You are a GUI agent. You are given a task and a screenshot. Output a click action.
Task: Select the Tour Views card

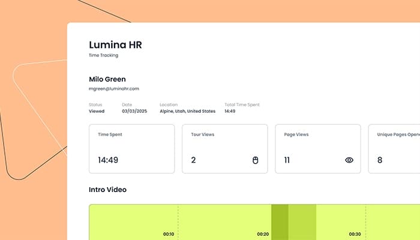click(x=224, y=149)
